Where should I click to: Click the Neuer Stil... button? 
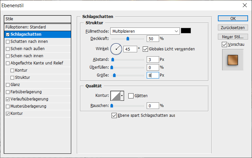(233, 36)
